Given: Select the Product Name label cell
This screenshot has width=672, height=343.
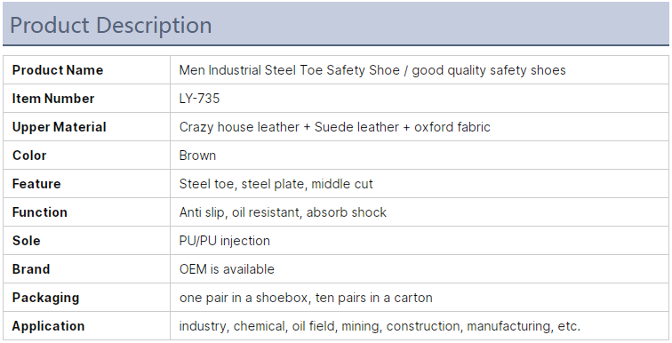Looking at the screenshot, I should coord(86,70).
